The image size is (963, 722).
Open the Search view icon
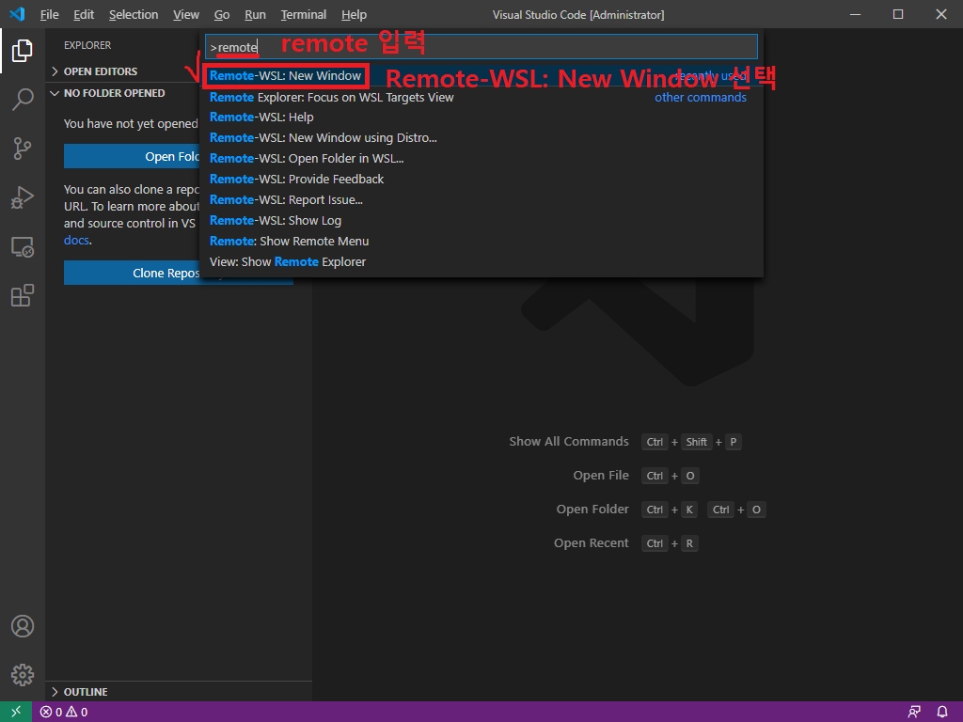tap(23, 100)
